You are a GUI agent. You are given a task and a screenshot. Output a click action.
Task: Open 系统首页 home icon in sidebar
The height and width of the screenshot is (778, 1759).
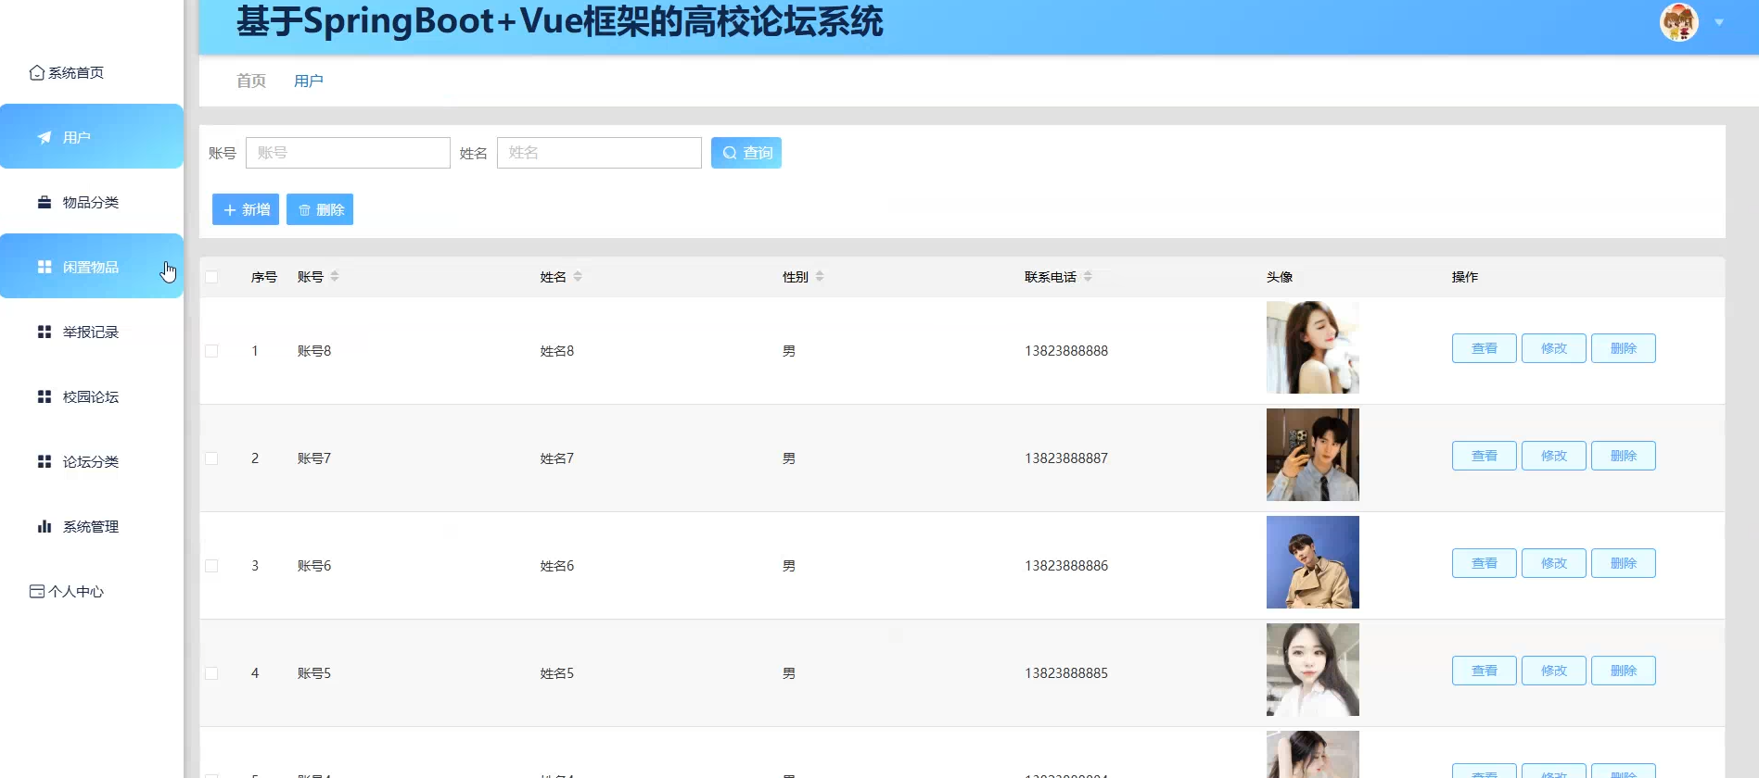pyautogui.click(x=37, y=72)
